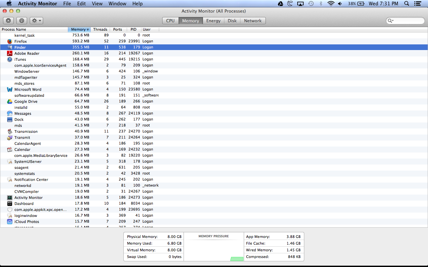The height and width of the screenshot is (267, 428).
Task: Click the Wi-Fi status icon
Action: click(331, 4)
